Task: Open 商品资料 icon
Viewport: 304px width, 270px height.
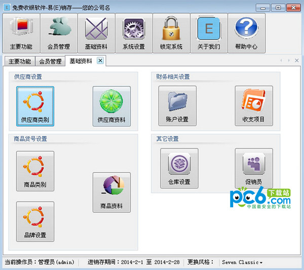Action: pos(111,192)
